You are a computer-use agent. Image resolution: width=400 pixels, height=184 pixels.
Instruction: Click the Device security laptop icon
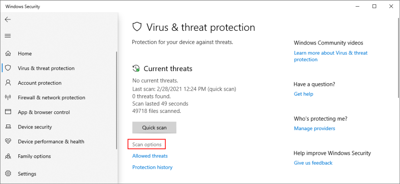click(8, 127)
